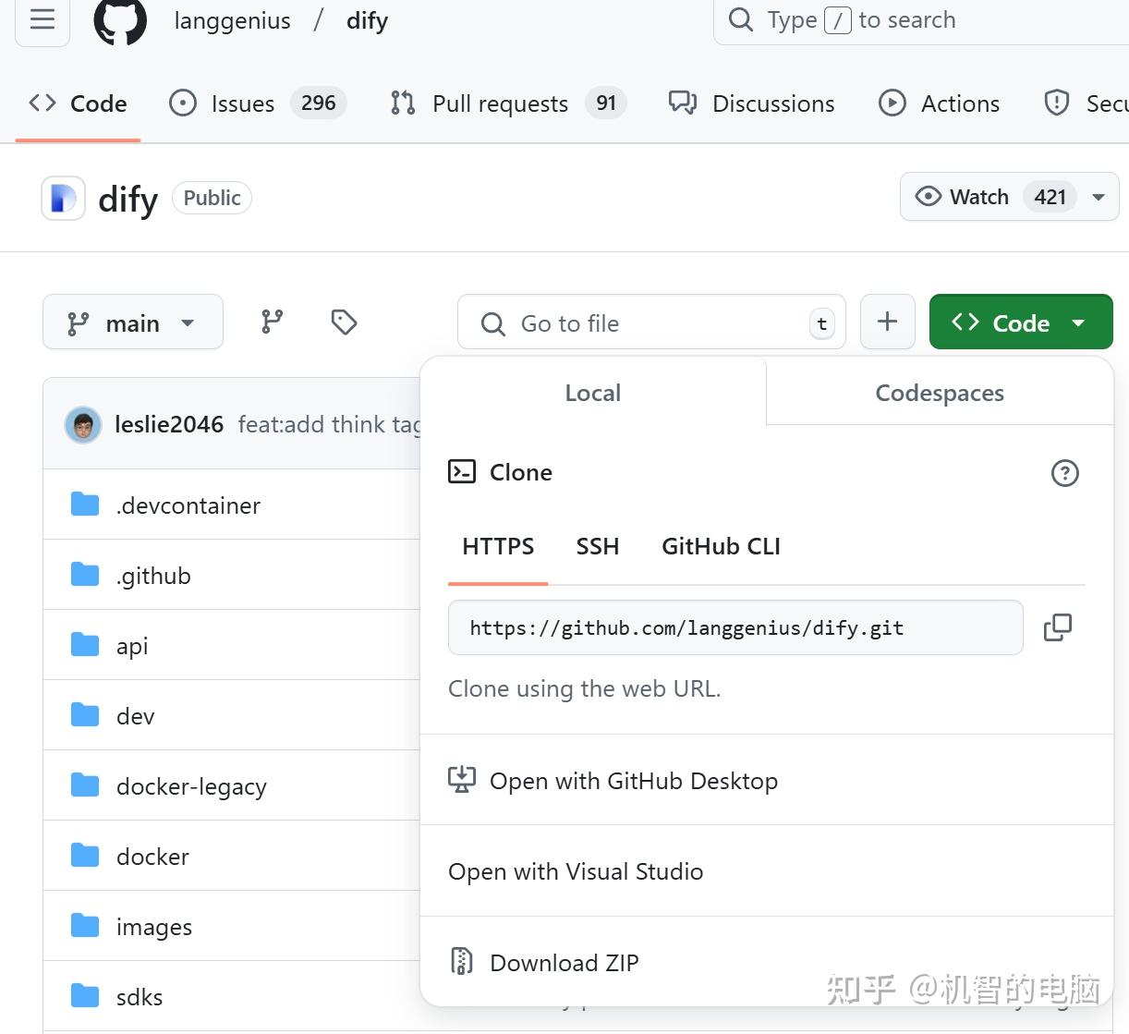
Task: Click the Download ZIP file icon
Action: tap(462, 962)
